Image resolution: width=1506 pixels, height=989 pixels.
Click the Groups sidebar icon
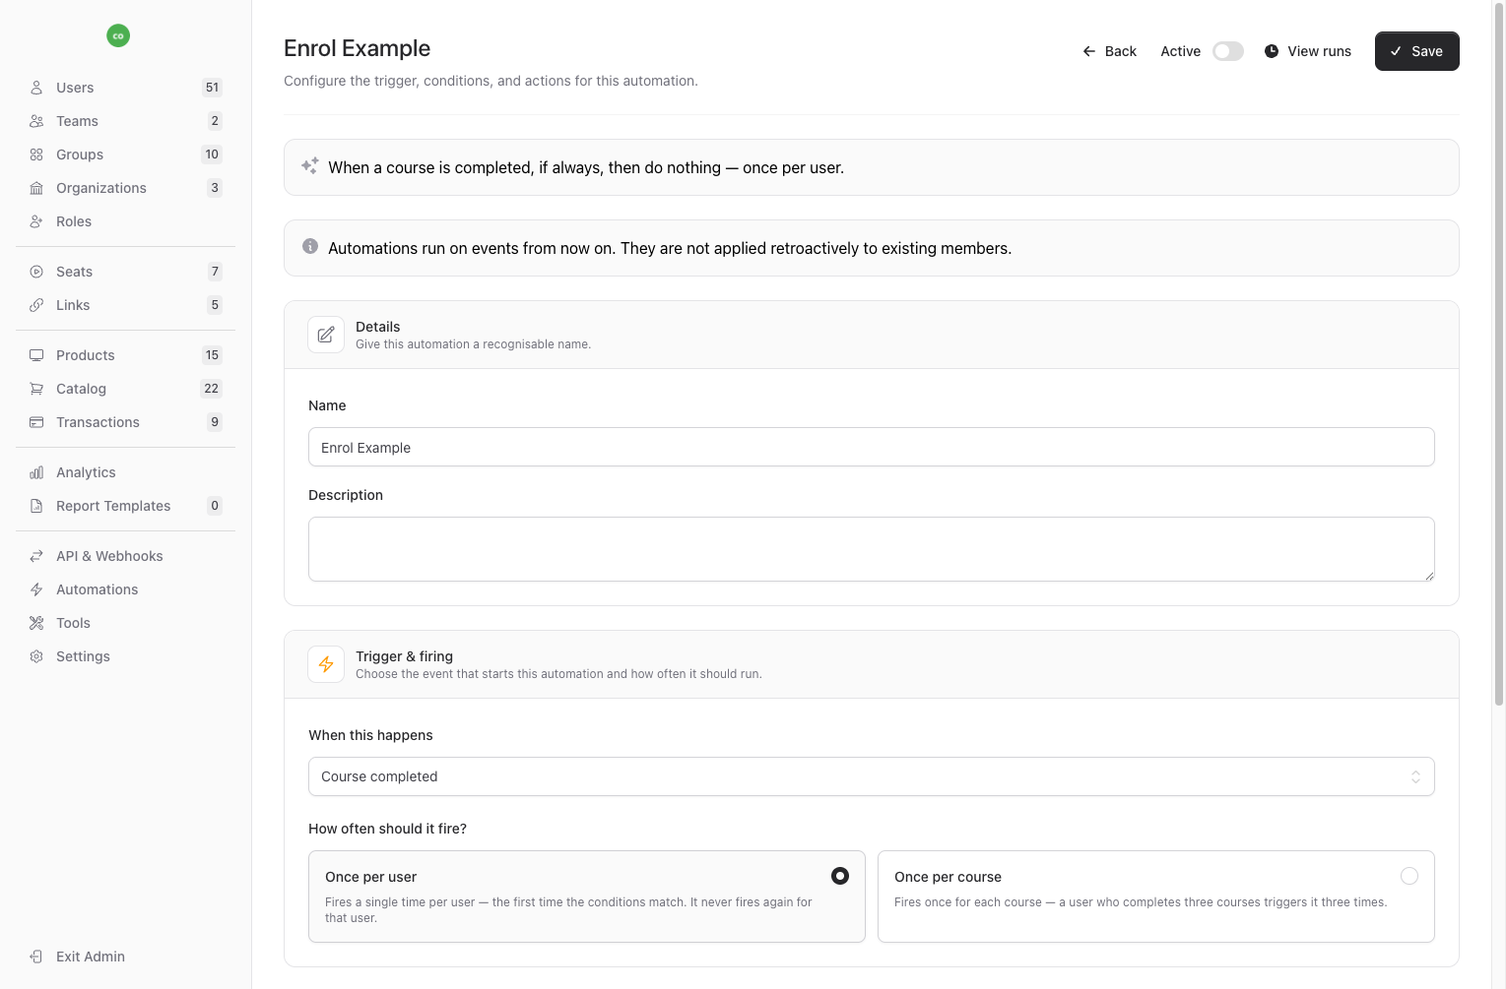pos(36,155)
